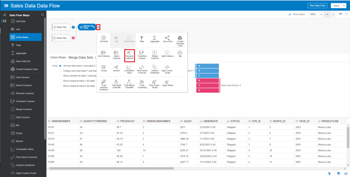Click cell 10107 in ORDERNUMBER column
The height and width of the screenshot is (177, 350).
[x=63, y=127]
